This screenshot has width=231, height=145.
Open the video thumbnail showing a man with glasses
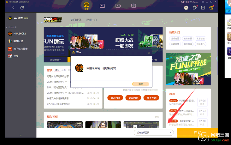pos(103,125)
